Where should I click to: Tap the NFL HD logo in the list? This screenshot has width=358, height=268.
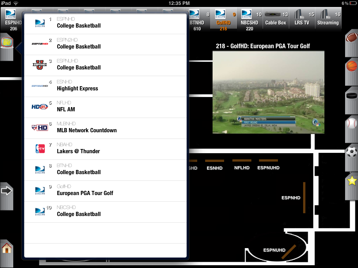pos(40,107)
